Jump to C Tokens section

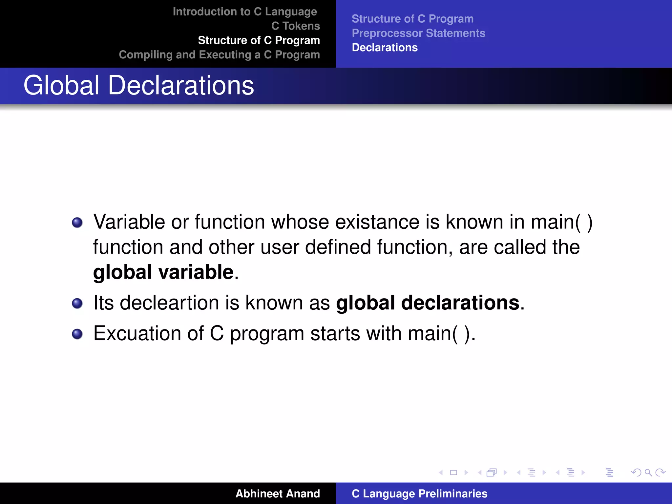pyautogui.click(x=295, y=26)
